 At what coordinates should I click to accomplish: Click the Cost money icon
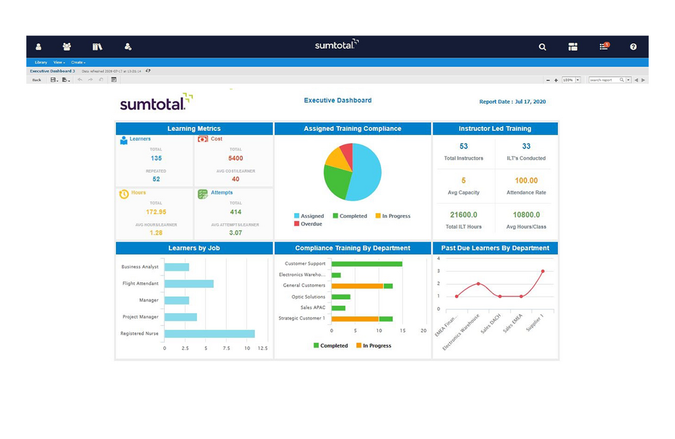coord(202,140)
